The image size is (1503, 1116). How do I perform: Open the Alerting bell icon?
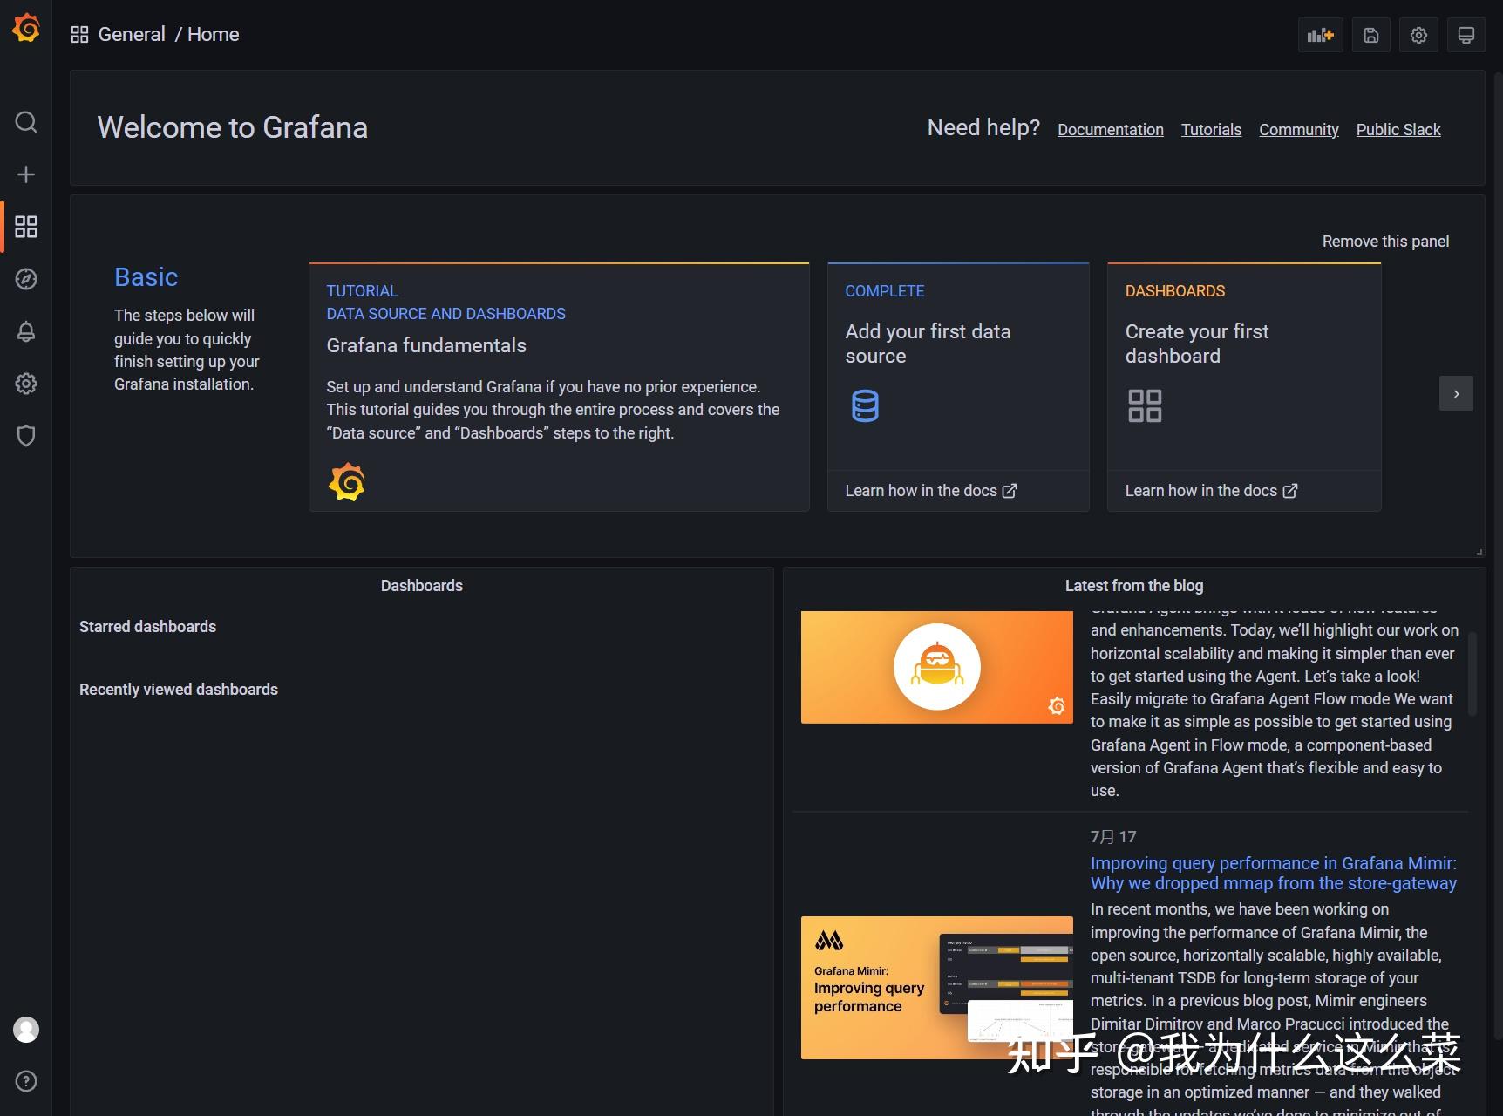point(26,331)
